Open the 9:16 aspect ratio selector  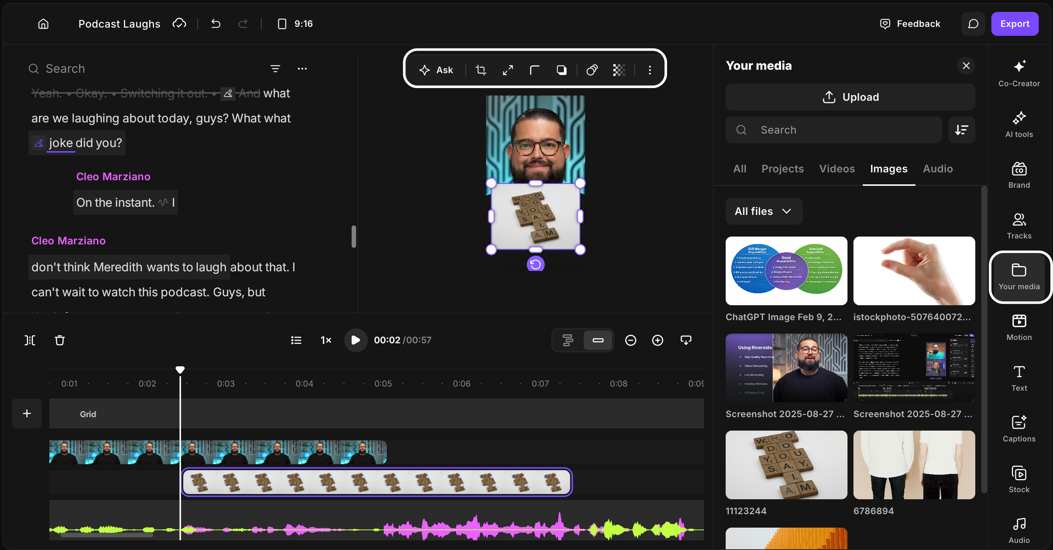point(295,24)
